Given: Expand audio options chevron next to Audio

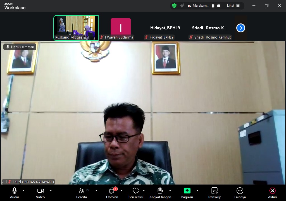Looking at the screenshot, I should [23, 191].
